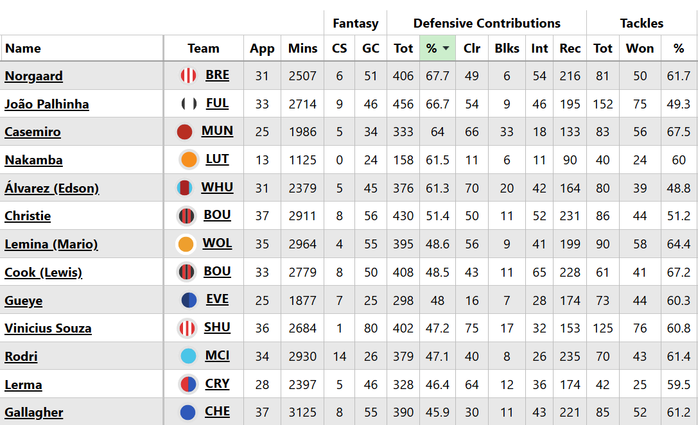Open the EVE team link

pyautogui.click(x=217, y=300)
